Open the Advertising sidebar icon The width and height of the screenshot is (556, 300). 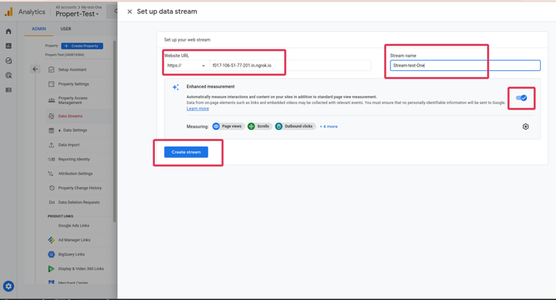pyautogui.click(x=8, y=76)
